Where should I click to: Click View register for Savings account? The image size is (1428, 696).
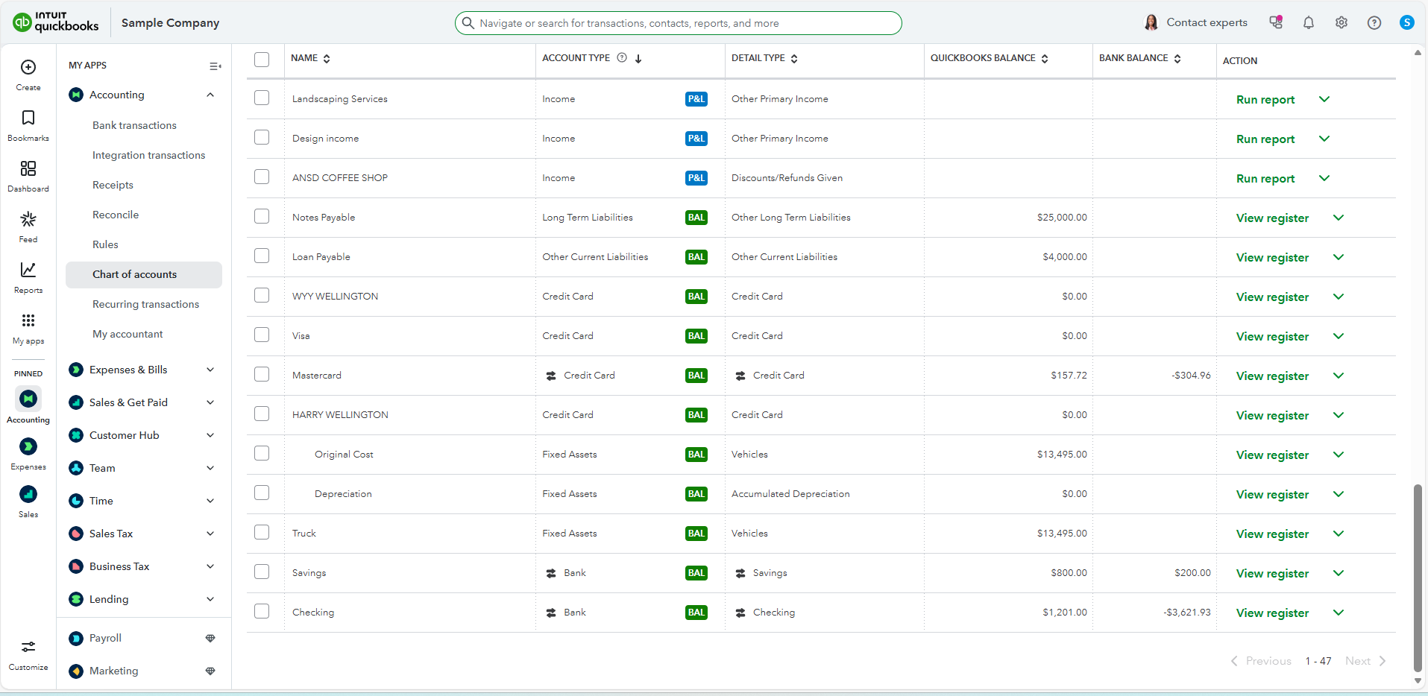coord(1272,573)
